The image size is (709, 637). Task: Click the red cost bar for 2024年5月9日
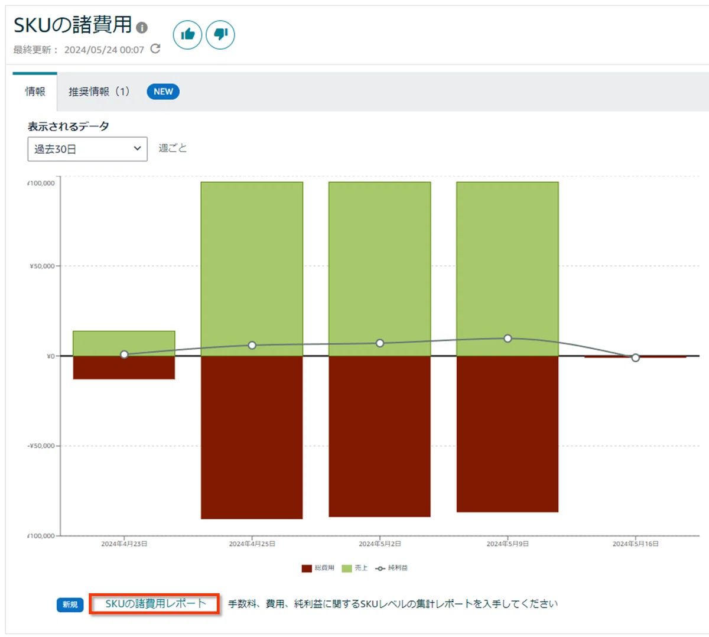pos(508,434)
